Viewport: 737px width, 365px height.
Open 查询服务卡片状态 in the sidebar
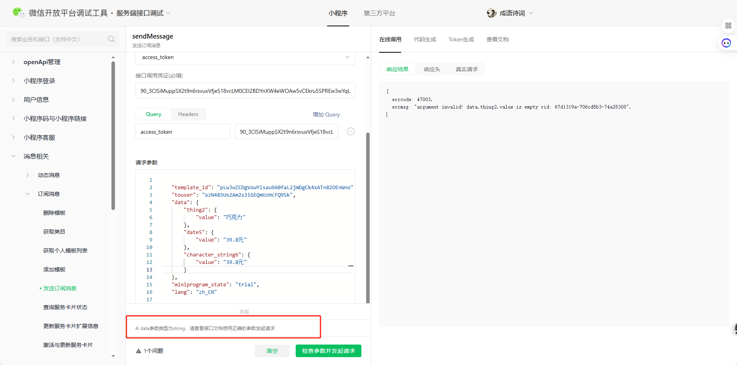point(65,307)
